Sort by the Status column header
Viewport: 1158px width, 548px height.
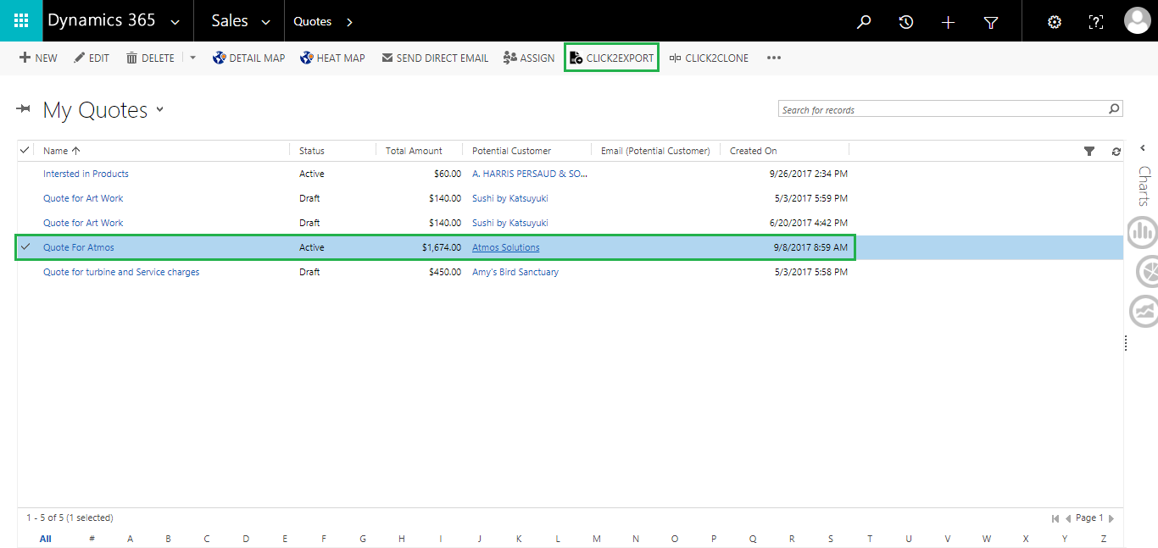312,151
